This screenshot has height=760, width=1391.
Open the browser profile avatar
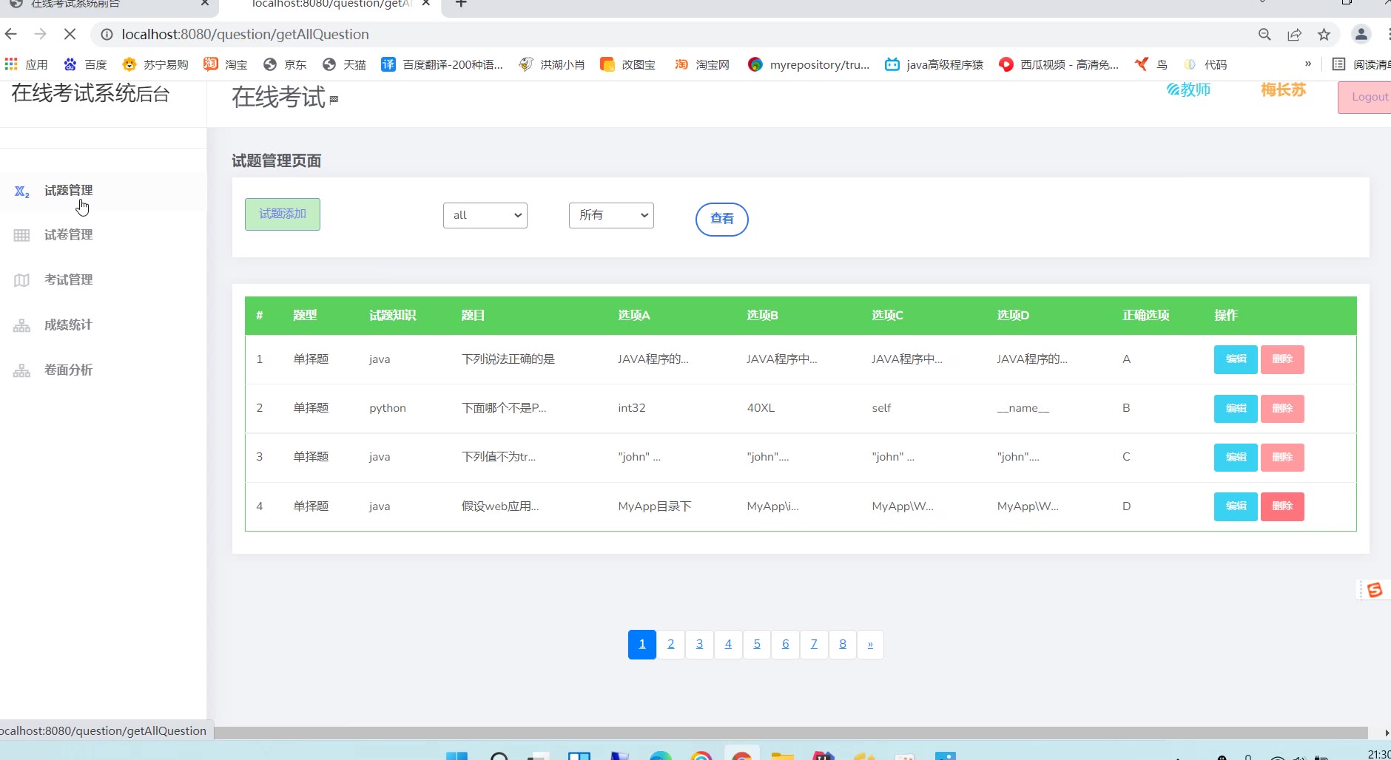[1361, 34]
